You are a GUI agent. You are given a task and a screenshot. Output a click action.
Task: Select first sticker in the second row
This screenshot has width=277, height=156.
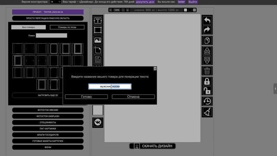pos(18,61)
